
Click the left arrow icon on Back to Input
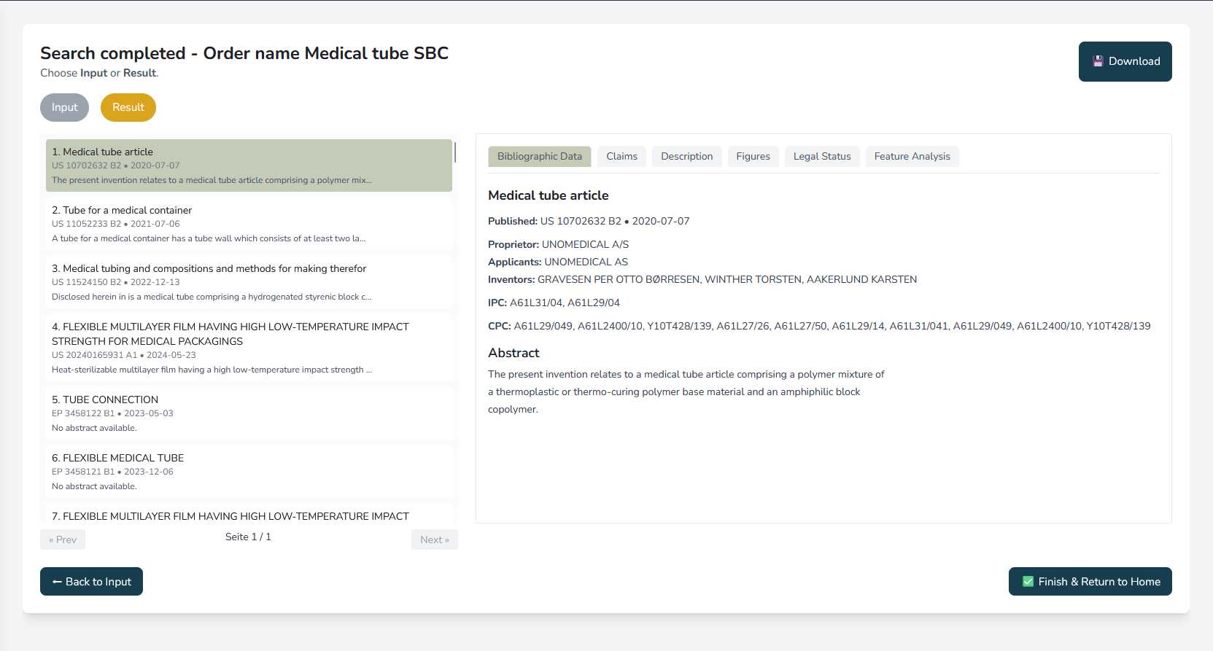coord(57,582)
